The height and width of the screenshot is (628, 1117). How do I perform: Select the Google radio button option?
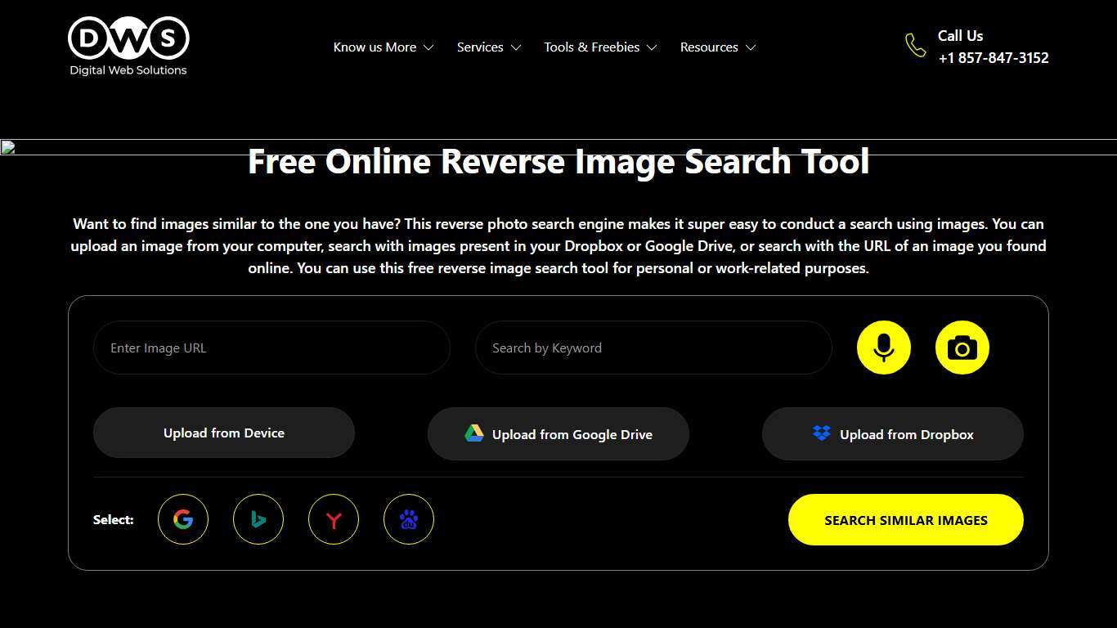click(183, 519)
